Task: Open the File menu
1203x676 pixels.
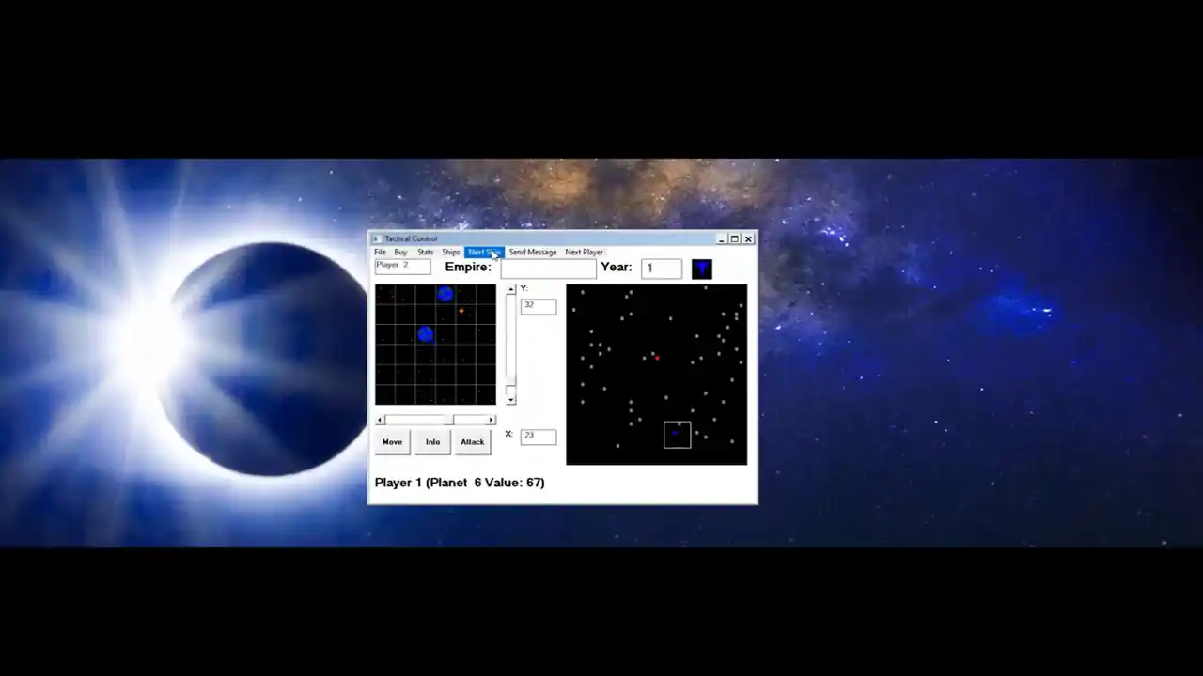Action: tap(380, 252)
